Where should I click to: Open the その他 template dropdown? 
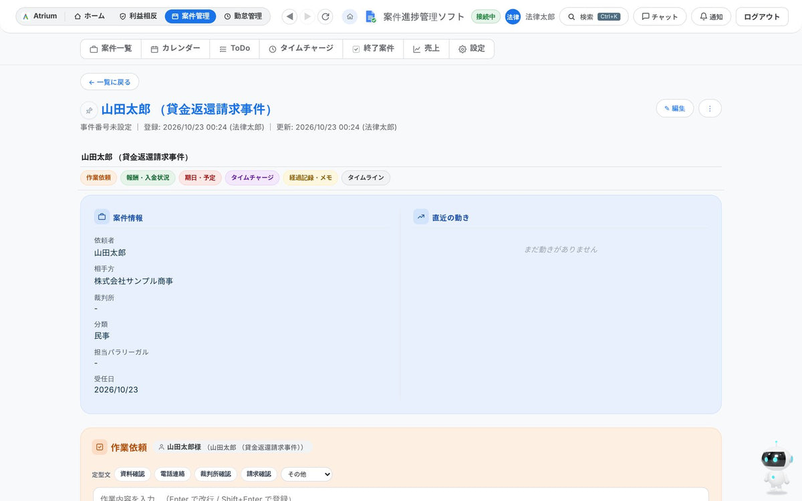306,474
